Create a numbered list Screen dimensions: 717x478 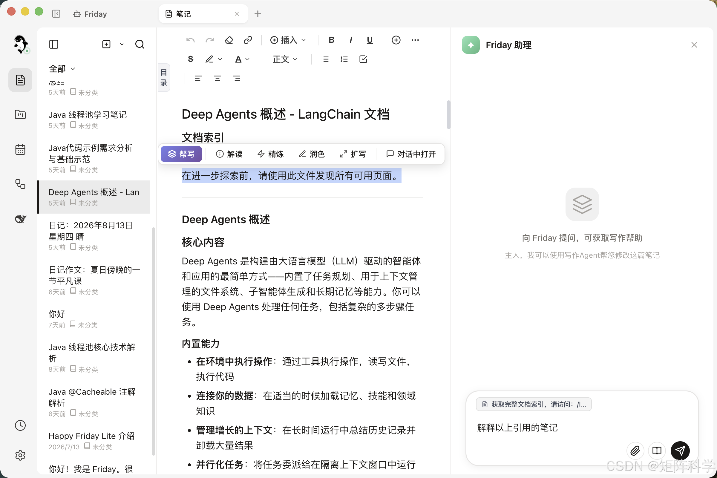pos(344,59)
